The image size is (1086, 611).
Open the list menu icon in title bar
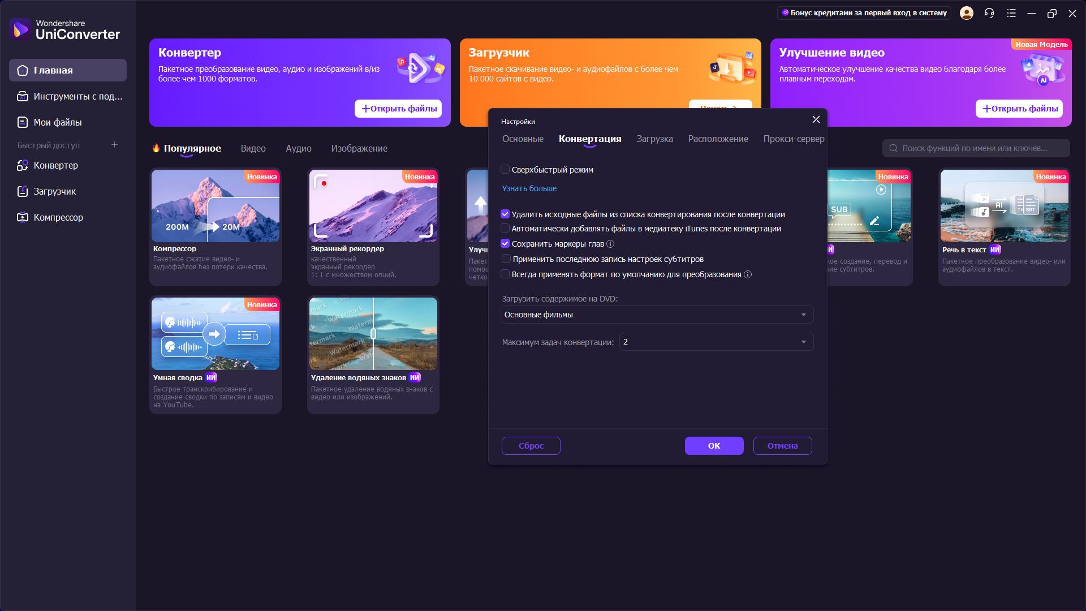[1011, 13]
